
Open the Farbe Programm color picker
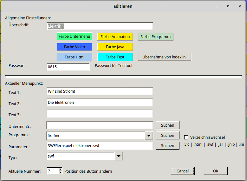coord(155,37)
